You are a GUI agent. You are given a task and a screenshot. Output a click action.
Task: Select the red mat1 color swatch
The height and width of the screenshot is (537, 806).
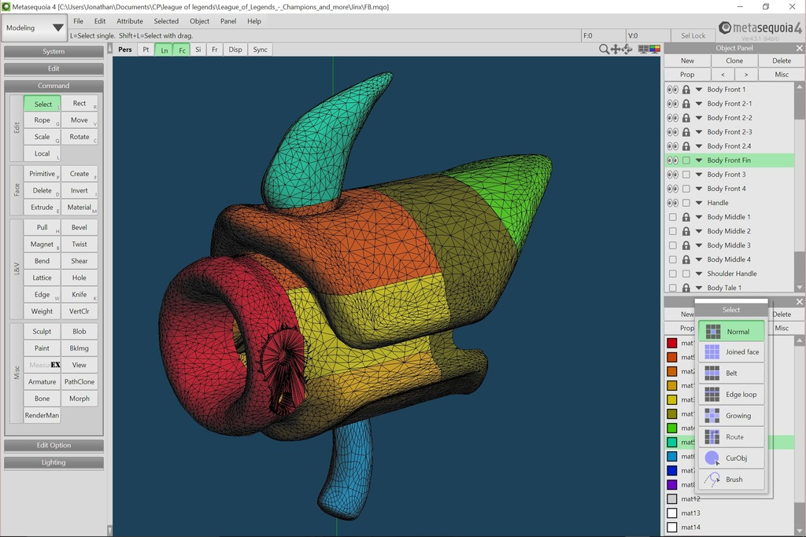tap(672, 343)
